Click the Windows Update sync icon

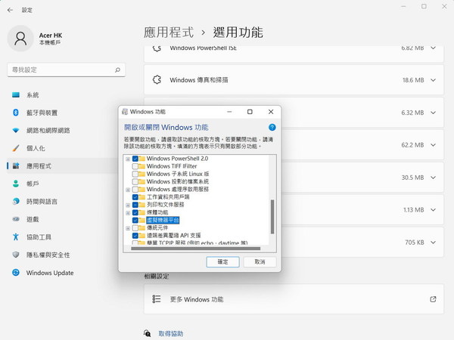click(16, 272)
